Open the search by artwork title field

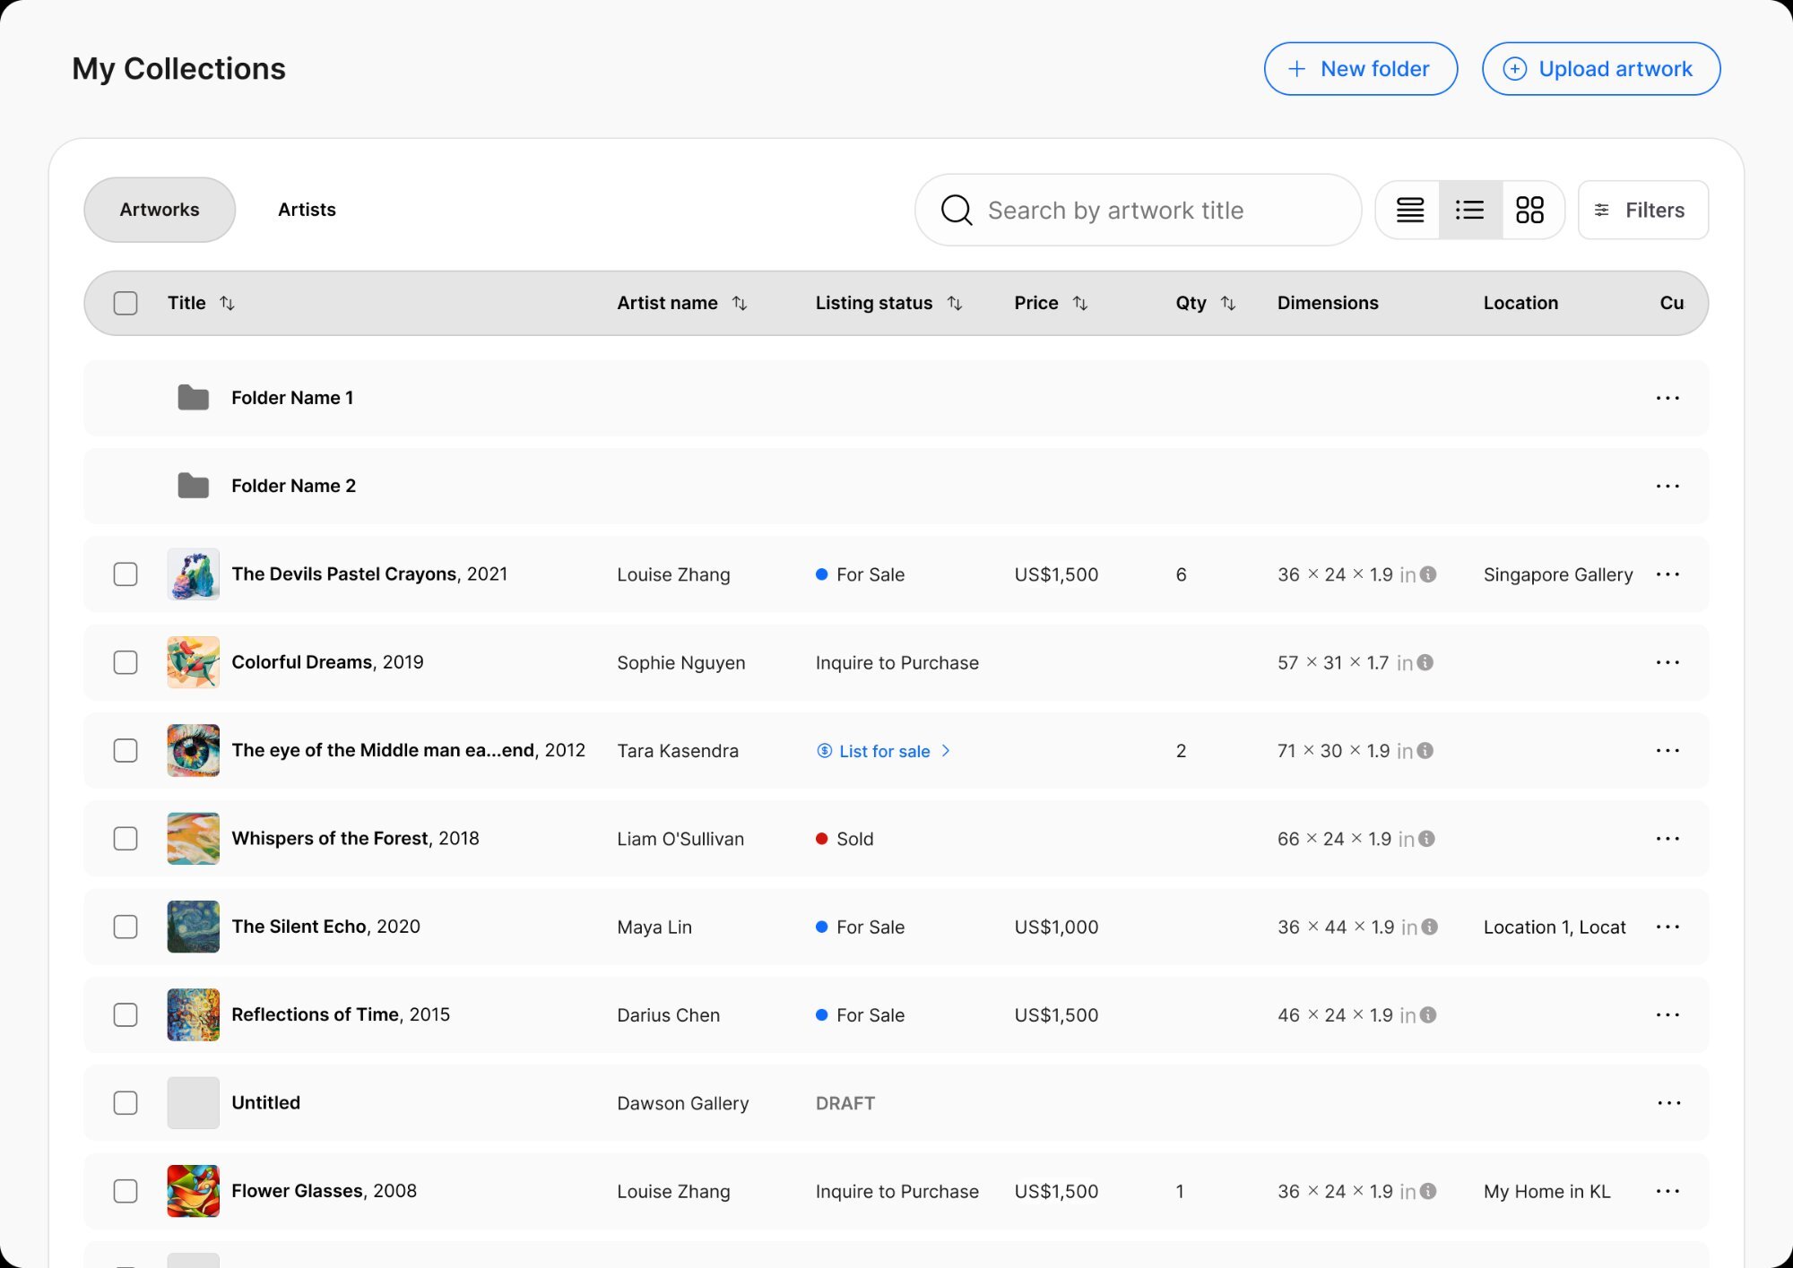tap(1137, 210)
